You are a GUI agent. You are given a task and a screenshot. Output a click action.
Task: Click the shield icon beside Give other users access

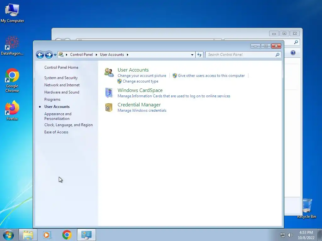[175, 76]
